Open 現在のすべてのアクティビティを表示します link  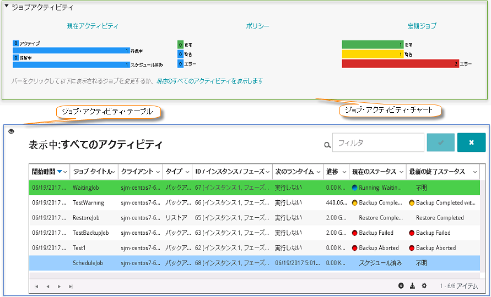coord(209,81)
